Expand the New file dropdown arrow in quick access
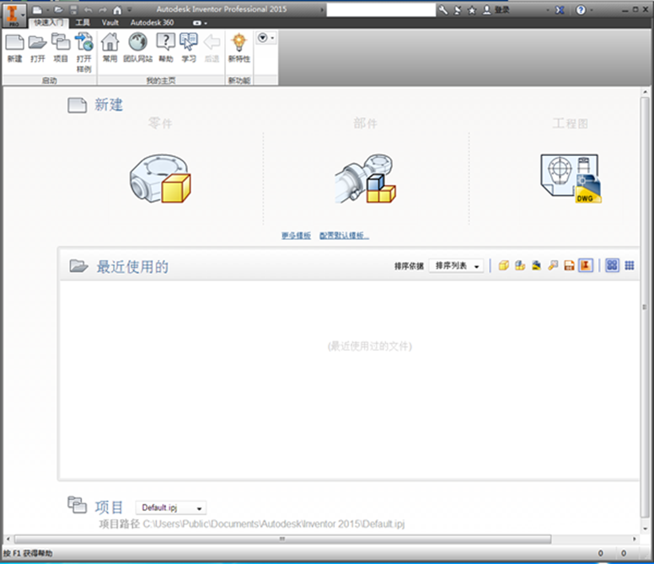Viewport: 654px width, 564px height. click(x=48, y=10)
